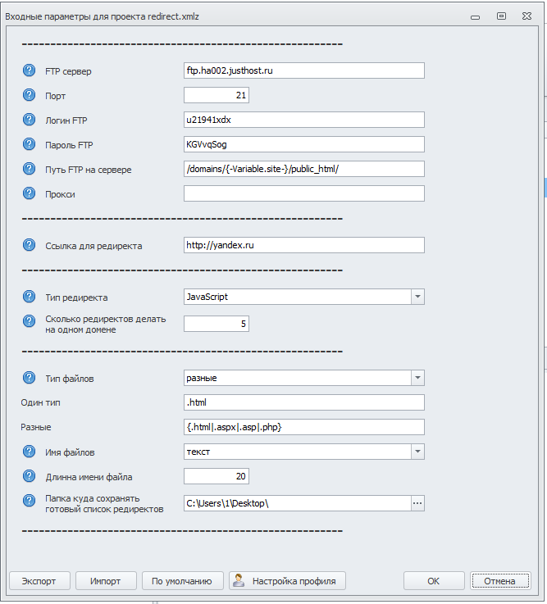Click the FTP сервер input field
This screenshot has height=604, width=547.
[x=303, y=70]
